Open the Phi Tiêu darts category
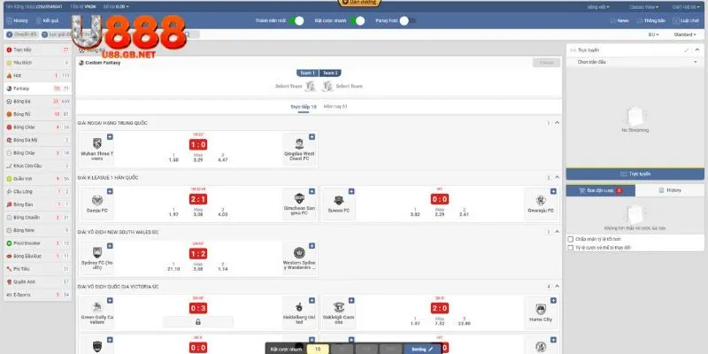This screenshot has width=708, height=354. click(37, 269)
